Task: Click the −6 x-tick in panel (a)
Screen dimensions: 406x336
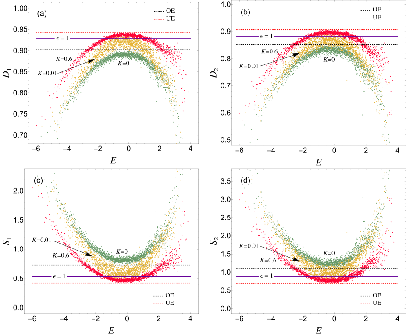Action: [35, 149]
